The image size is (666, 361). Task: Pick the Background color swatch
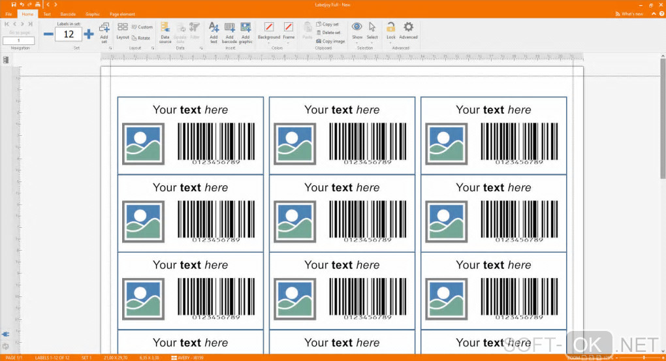269,27
